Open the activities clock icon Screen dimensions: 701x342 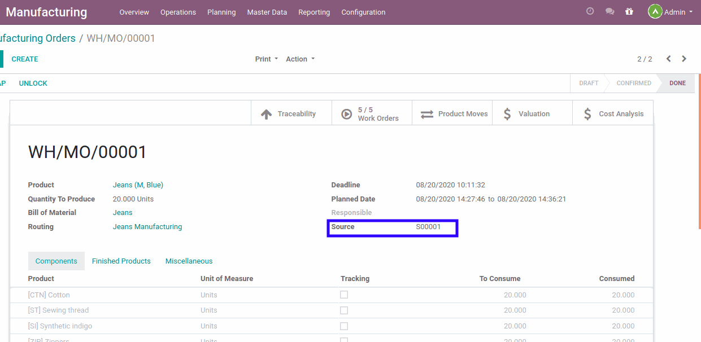click(590, 11)
